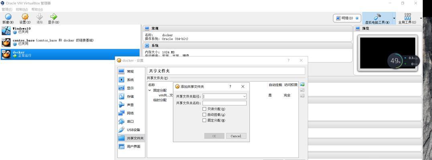Viewport: 432px width, 160px height.
Task: Click the 明细 (Details) button
Action: tap(347, 18)
